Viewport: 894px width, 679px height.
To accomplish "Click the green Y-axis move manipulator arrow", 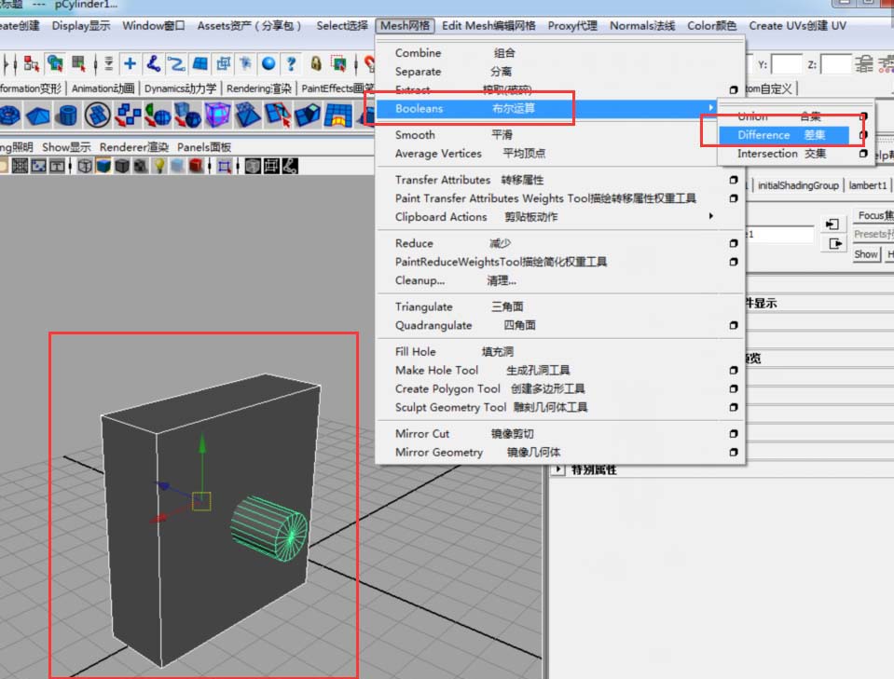I will [x=202, y=444].
